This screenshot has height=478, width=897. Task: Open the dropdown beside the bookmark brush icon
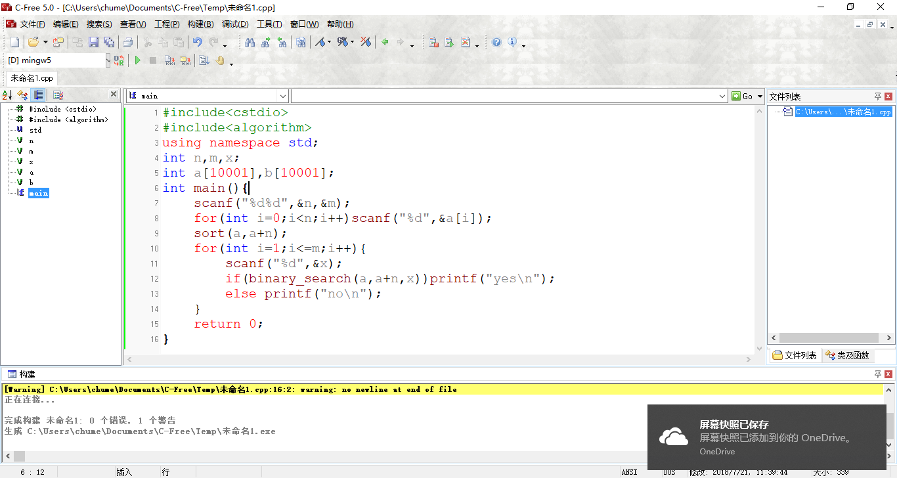tap(329, 42)
